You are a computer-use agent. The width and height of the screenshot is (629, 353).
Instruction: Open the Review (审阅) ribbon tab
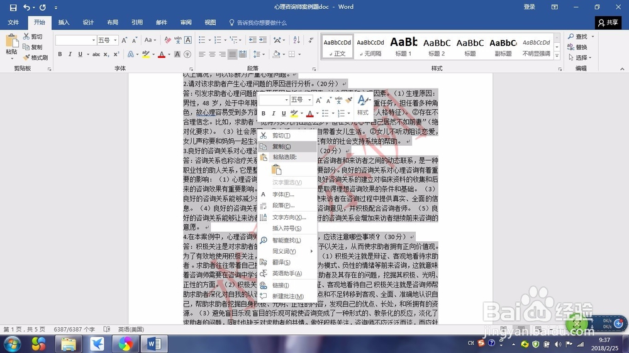(x=186, y=23)
